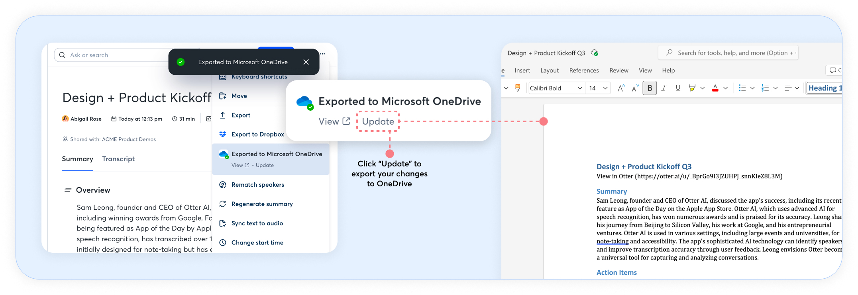The image size is (858, 295).
Task: Expand the numbering style dropdown arrow
Action: click(x=775, y=88)
